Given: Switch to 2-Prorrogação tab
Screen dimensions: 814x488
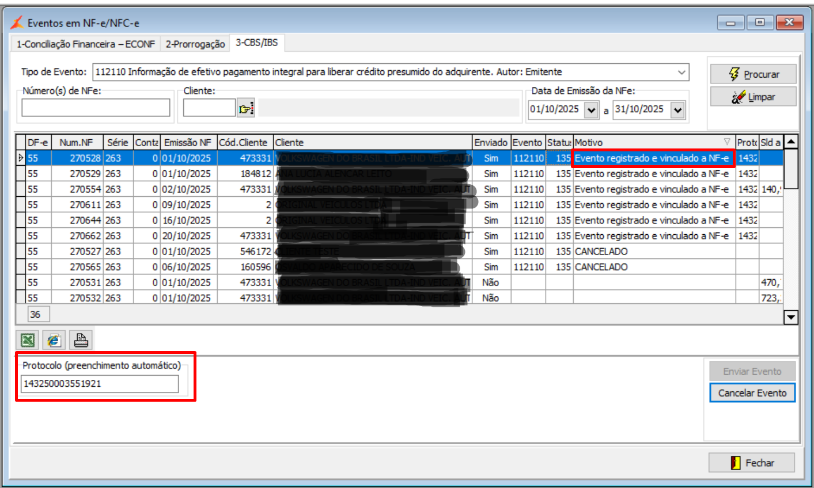Looking at the screenshot, I should 195,44.
